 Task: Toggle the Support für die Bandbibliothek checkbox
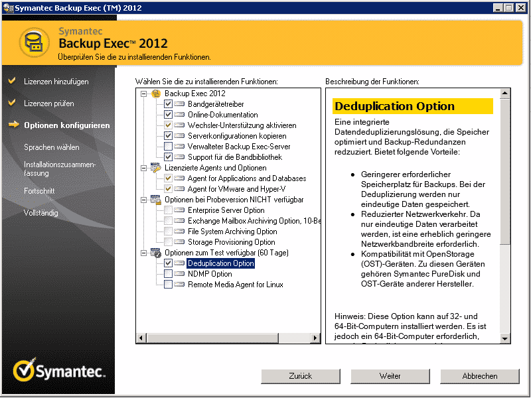point(169,157)
